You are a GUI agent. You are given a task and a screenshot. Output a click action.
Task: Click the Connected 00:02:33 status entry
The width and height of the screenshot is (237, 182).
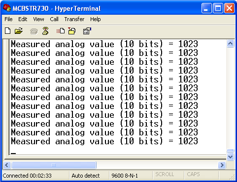point(27,176)
